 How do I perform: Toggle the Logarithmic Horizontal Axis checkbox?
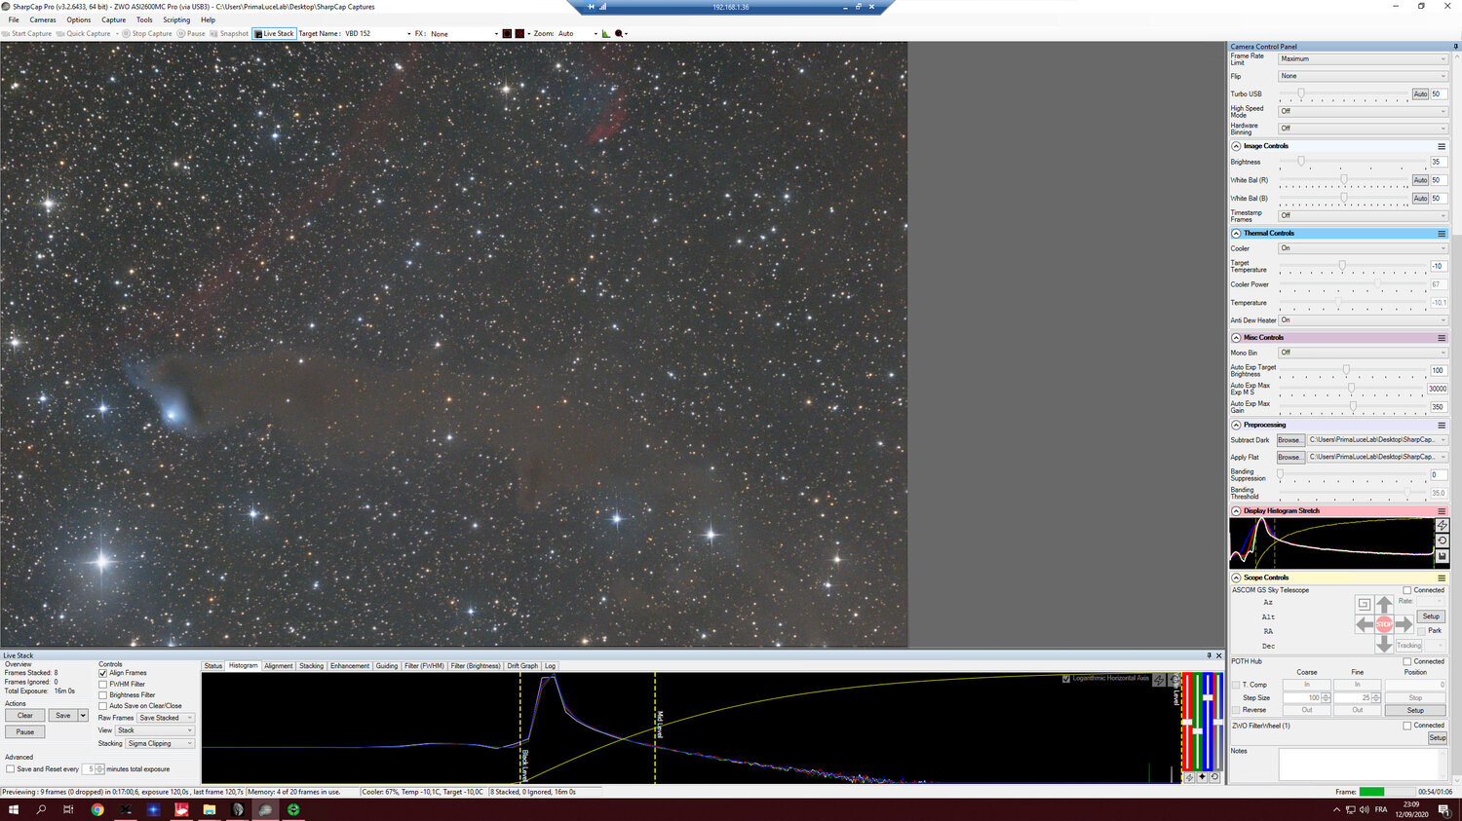[1065, 679]
